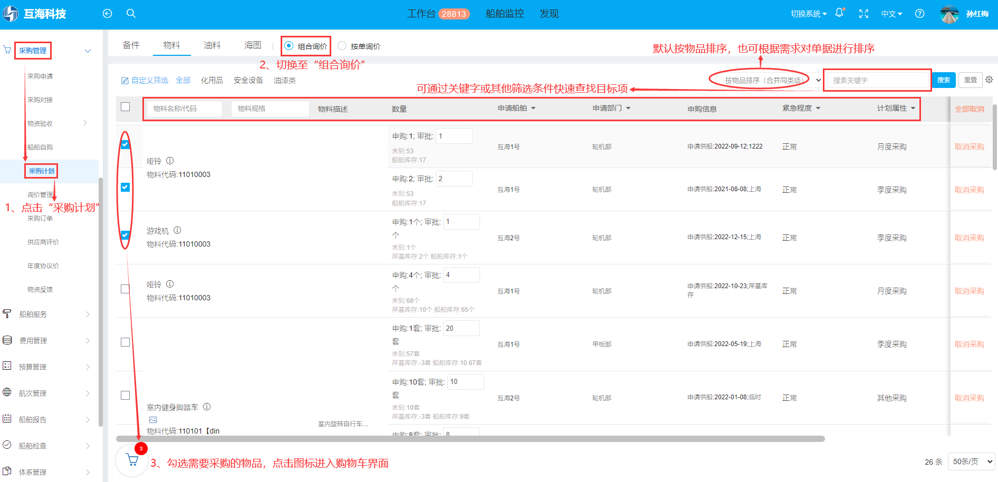
Task: Select the 油漆类 filter category
Action: click(285, 80)
